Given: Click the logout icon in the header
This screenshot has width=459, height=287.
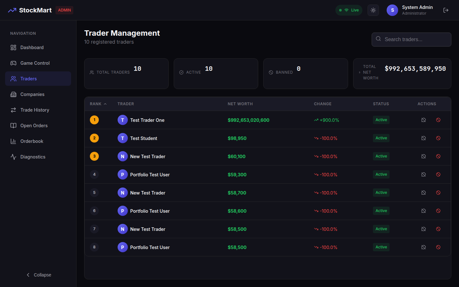Looking at the screenshot, I should tap(446, 10).
